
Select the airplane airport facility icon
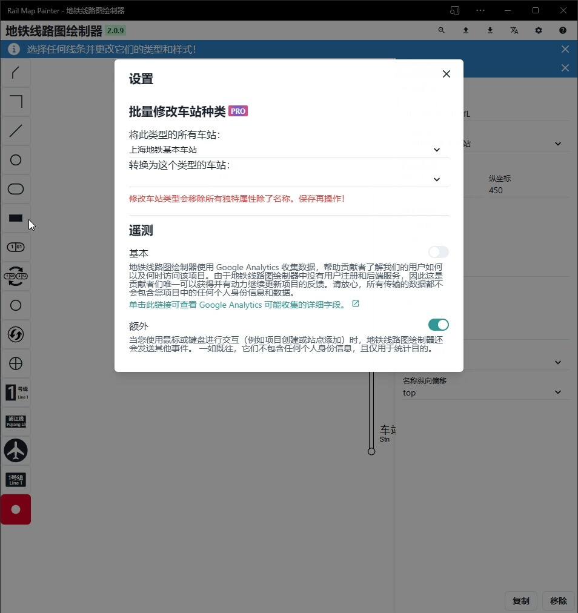tap(16, 451)
